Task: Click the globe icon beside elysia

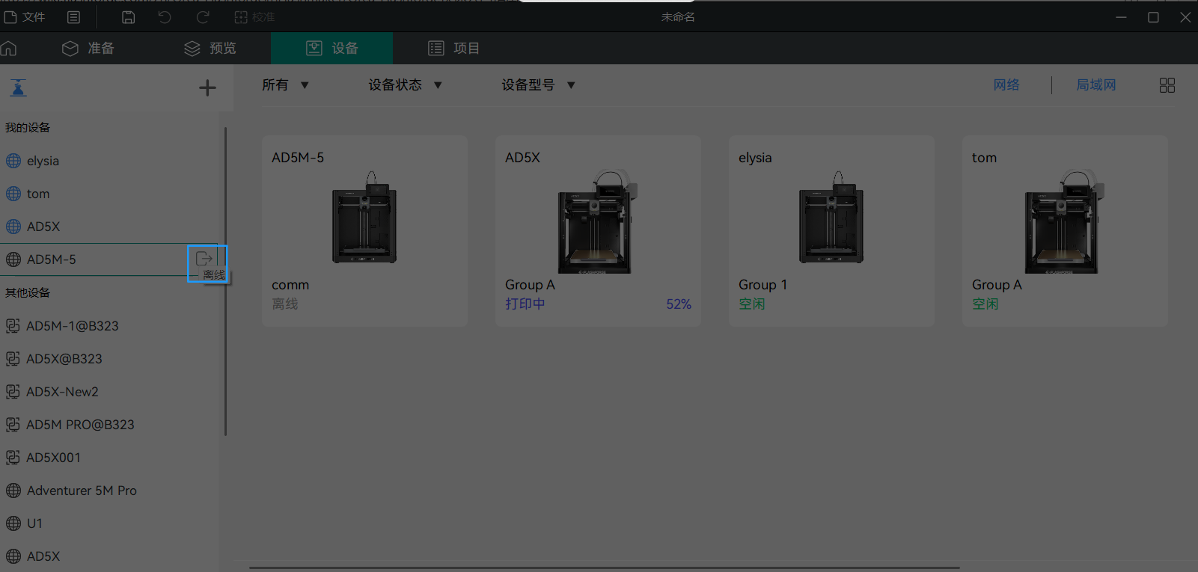Action: (x=13, y=161)
